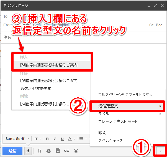Click the blue 送信 send button
Viewport: 167px width, 157px height.
(12, 151)
